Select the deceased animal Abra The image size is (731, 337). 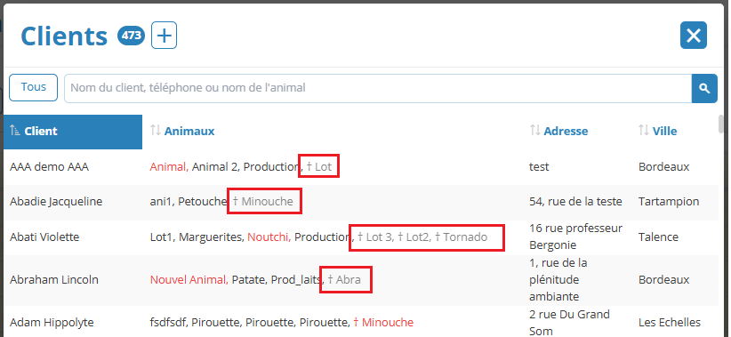(x=344, y=280)
